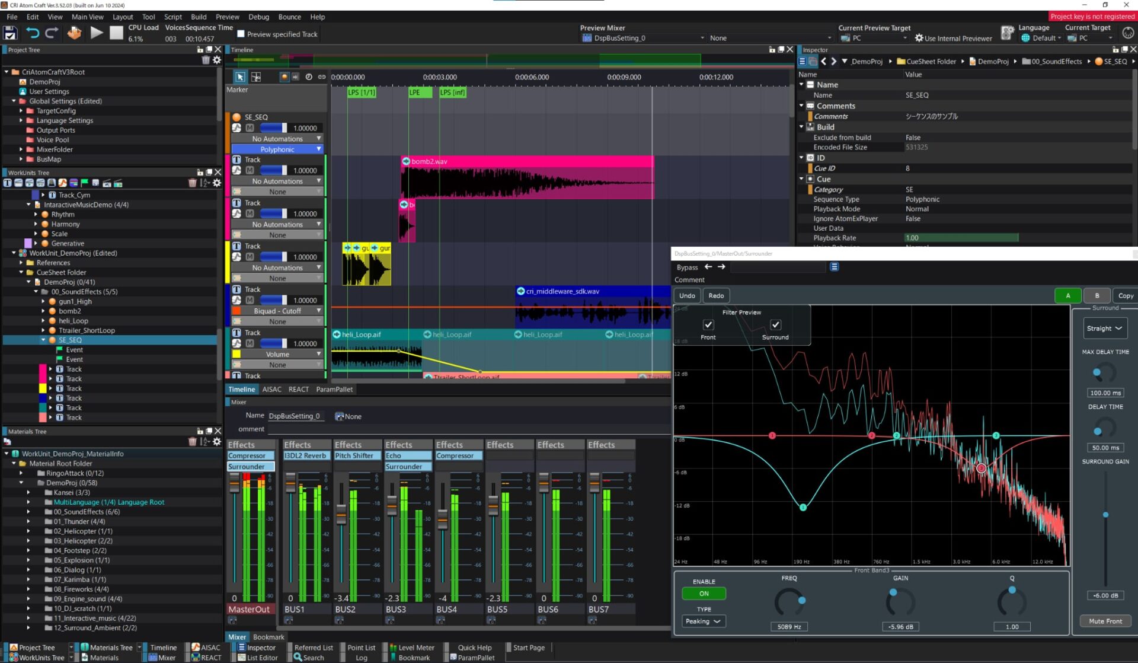
Task: Click the Project Tree trash icon
Action: point(206,60)
